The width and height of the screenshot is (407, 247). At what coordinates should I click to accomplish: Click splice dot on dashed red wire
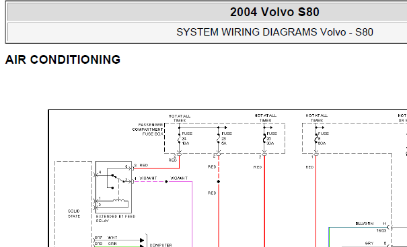tap(219, 181)
